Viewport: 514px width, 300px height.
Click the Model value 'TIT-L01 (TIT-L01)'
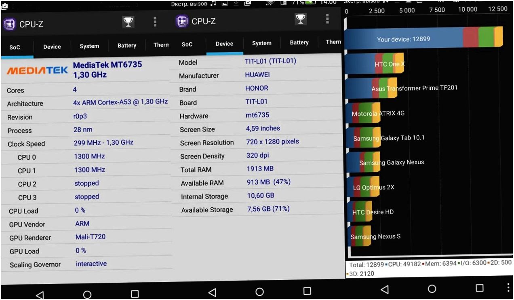tap(271, 61)
